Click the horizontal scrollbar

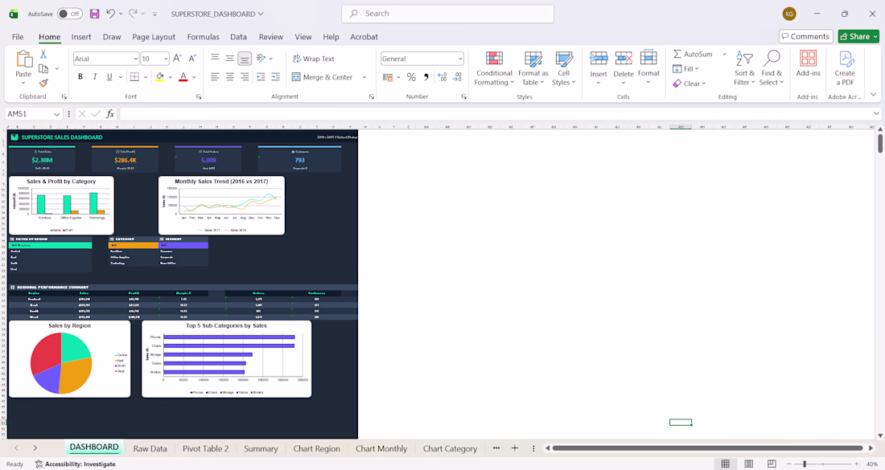point(708,448)
